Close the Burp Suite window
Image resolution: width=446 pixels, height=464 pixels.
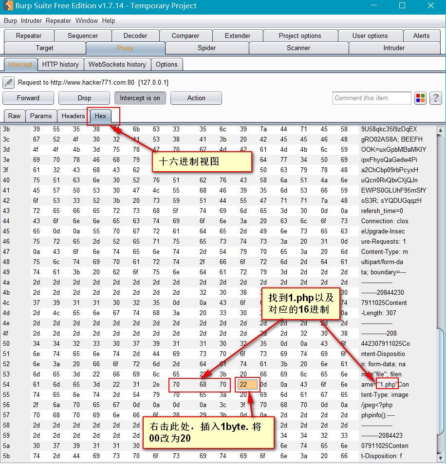click(431, 6)
